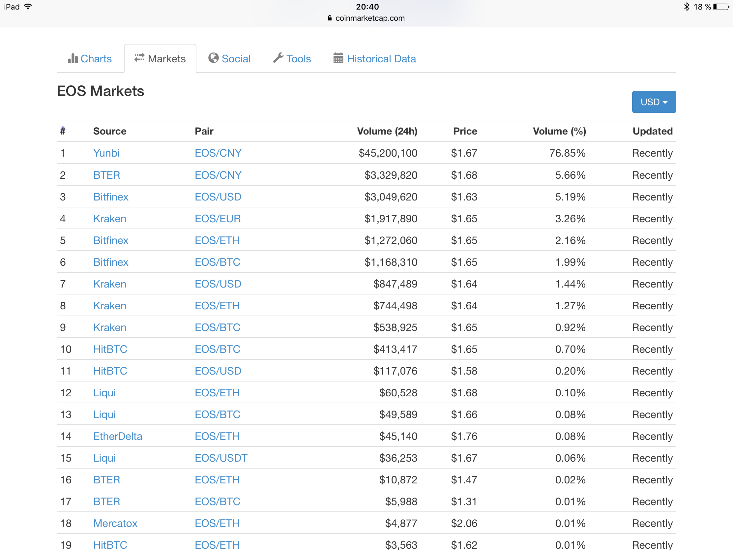
Task: Open the Mercatox exchange link
Action: (115, 524)
